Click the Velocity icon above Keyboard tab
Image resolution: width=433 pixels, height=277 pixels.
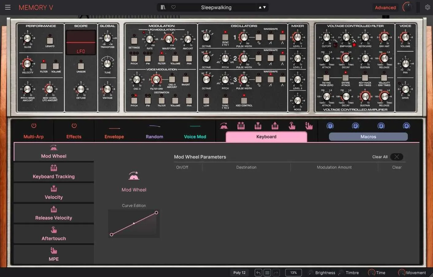coord(258,125)
